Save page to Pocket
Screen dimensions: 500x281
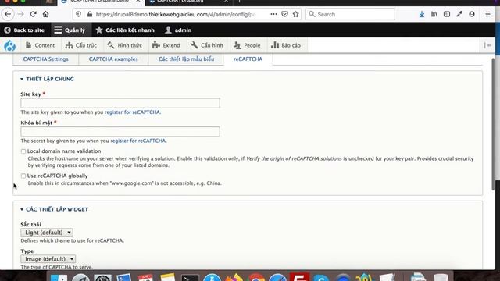click(x=284, y=14)
